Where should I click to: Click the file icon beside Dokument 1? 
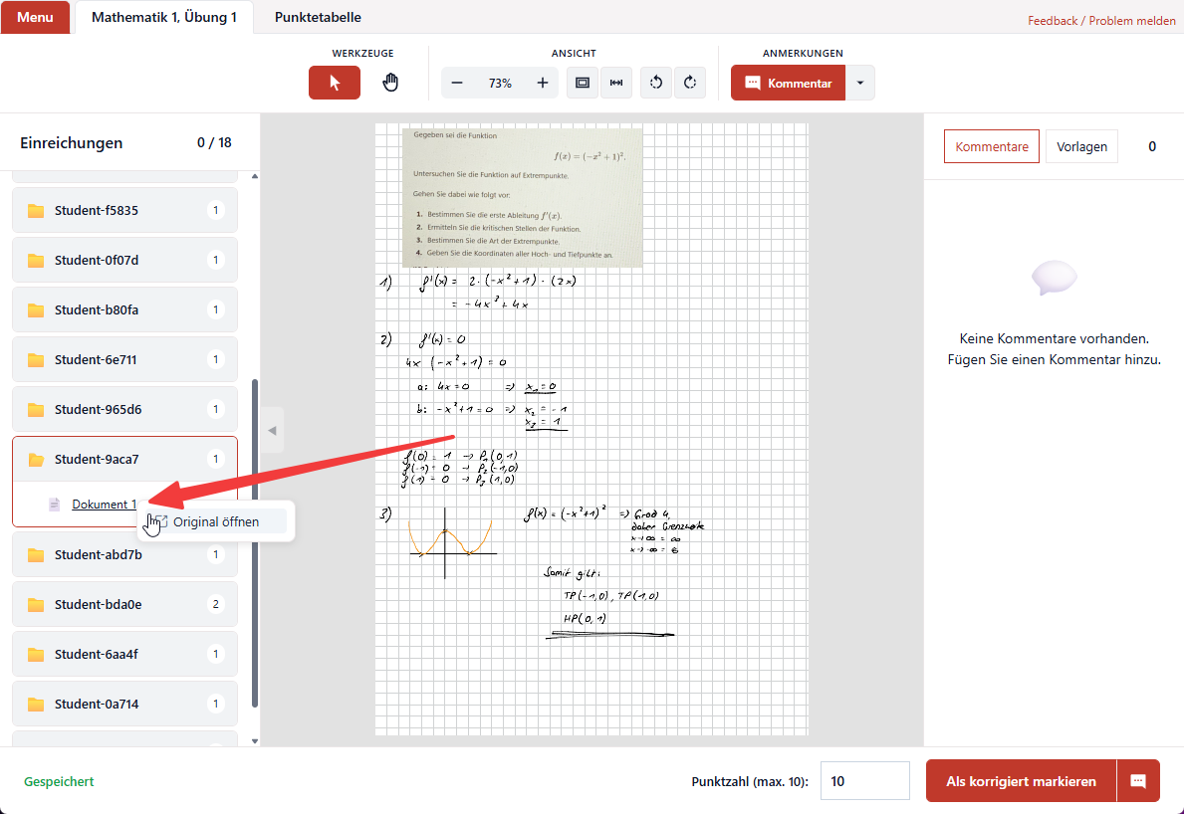(x=55, y=504)
